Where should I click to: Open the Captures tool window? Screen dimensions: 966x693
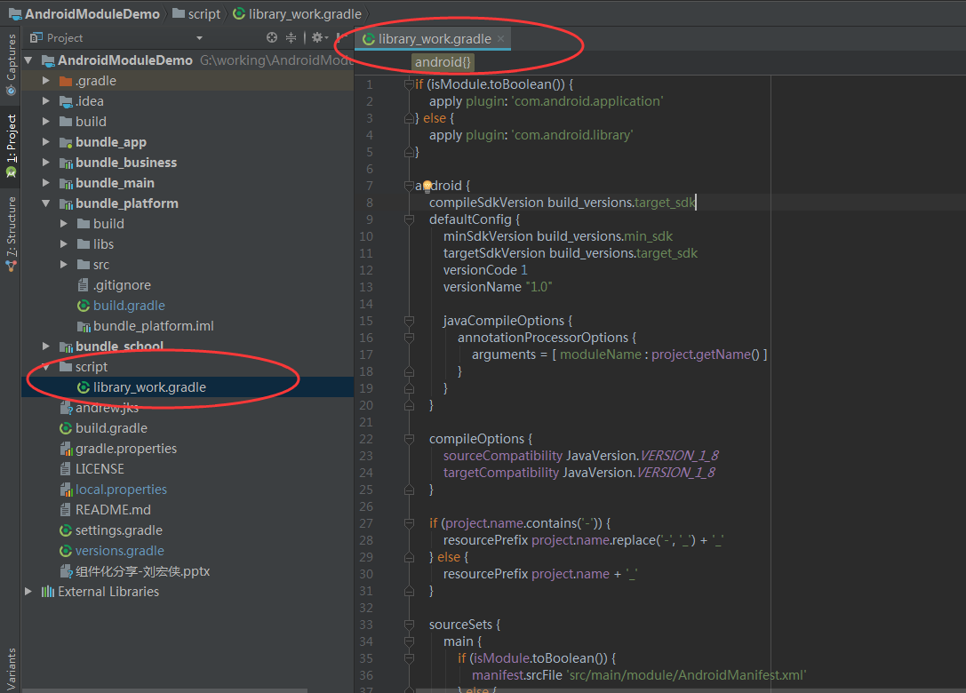[11, 64]
